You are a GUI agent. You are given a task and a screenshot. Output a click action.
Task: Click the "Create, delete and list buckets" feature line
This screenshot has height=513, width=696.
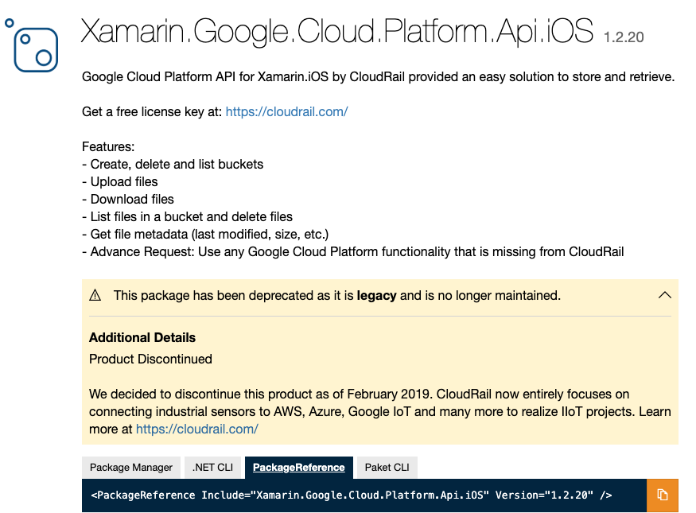click(173, 165)
